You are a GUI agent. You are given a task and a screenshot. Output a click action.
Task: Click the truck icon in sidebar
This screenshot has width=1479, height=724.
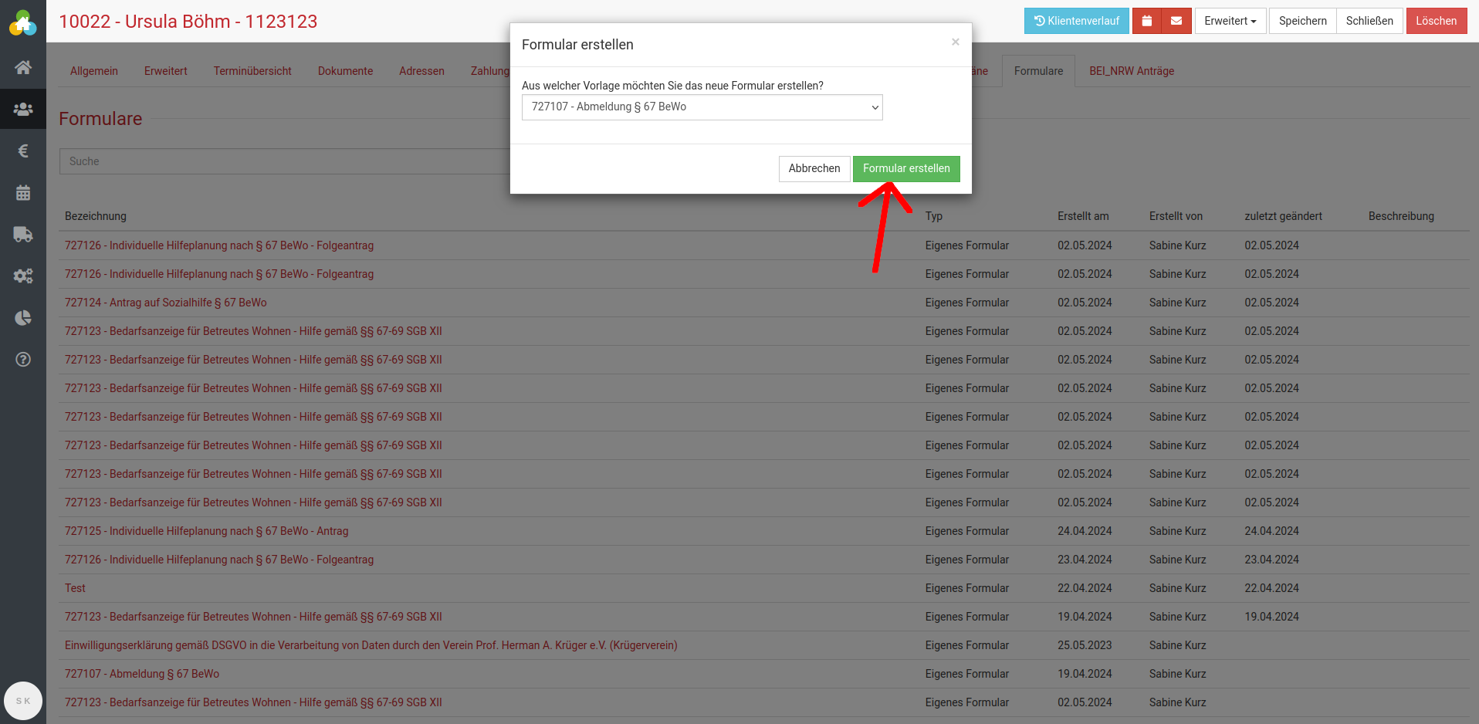(x=23, y=235)
